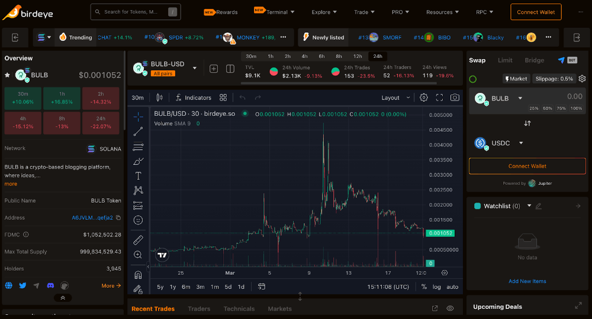
Task: Open the Traders tab
Action: [x=199, y=308]
